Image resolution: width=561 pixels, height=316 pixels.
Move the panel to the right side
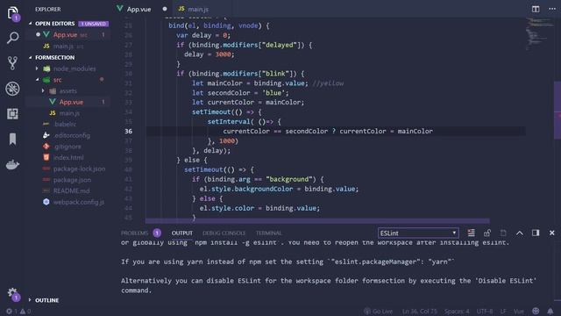536,233
